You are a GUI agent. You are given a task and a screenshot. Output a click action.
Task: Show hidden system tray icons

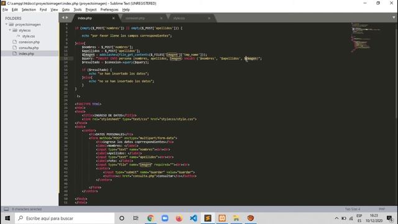click(336, 218)
